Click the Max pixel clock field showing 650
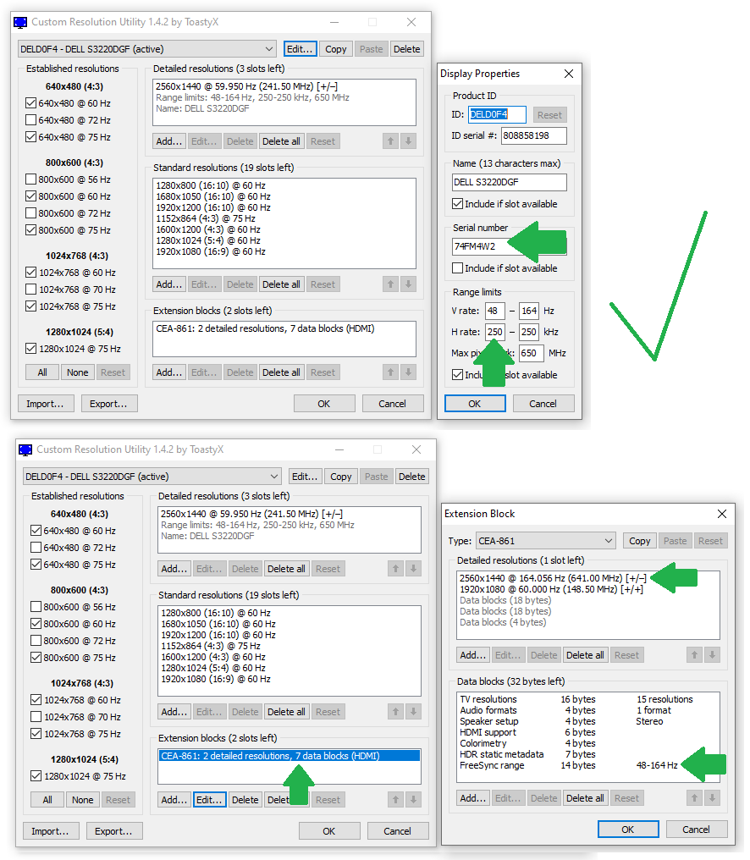Image resolution: width=750 pixels, height=860 pixels. 531,353
